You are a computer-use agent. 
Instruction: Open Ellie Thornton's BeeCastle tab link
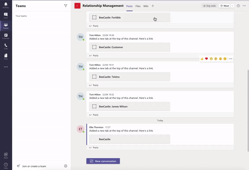129,139
